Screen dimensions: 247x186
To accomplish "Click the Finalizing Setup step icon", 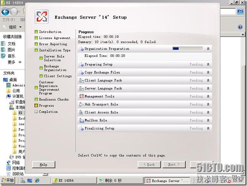I will [81, 128].
